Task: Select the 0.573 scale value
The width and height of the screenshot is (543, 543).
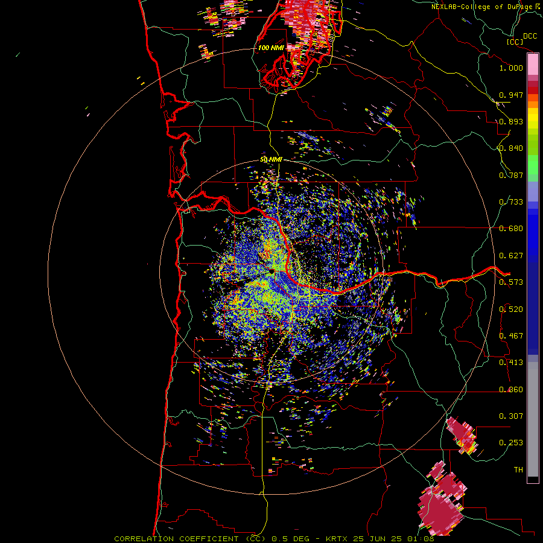Action: pos(511,282)
